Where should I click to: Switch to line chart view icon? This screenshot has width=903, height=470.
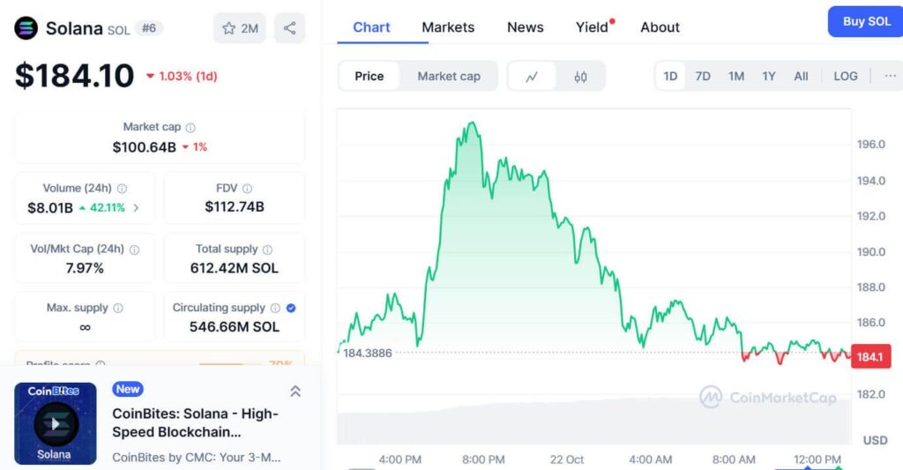point(532,77)
